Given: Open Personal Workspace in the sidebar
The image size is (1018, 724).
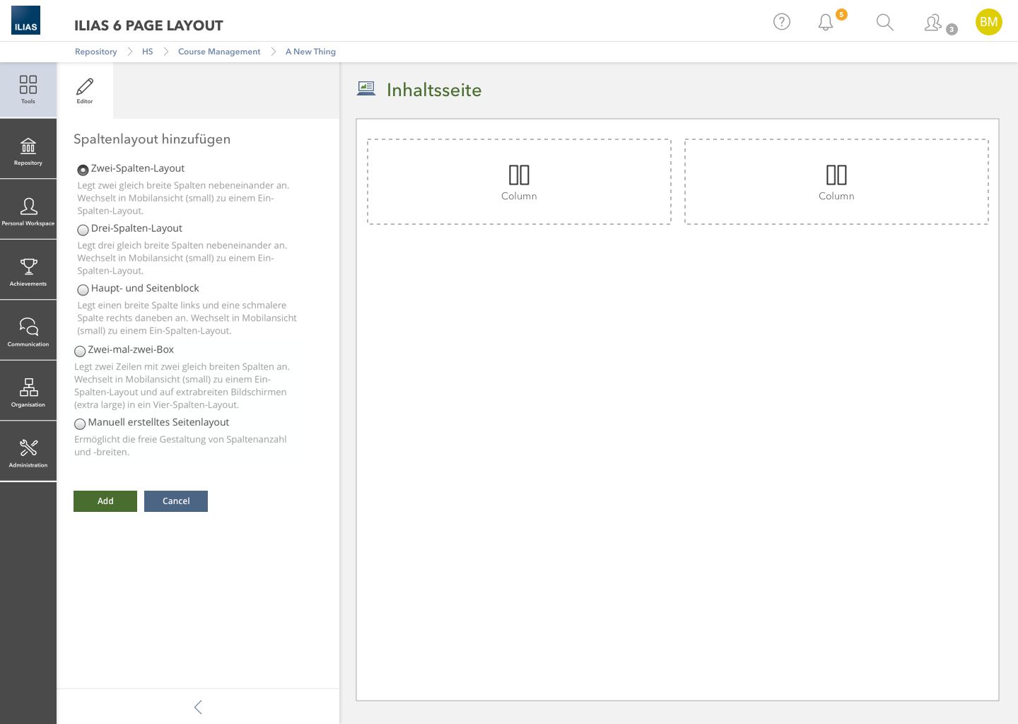Looking at the screenshot, I should 28,210.
